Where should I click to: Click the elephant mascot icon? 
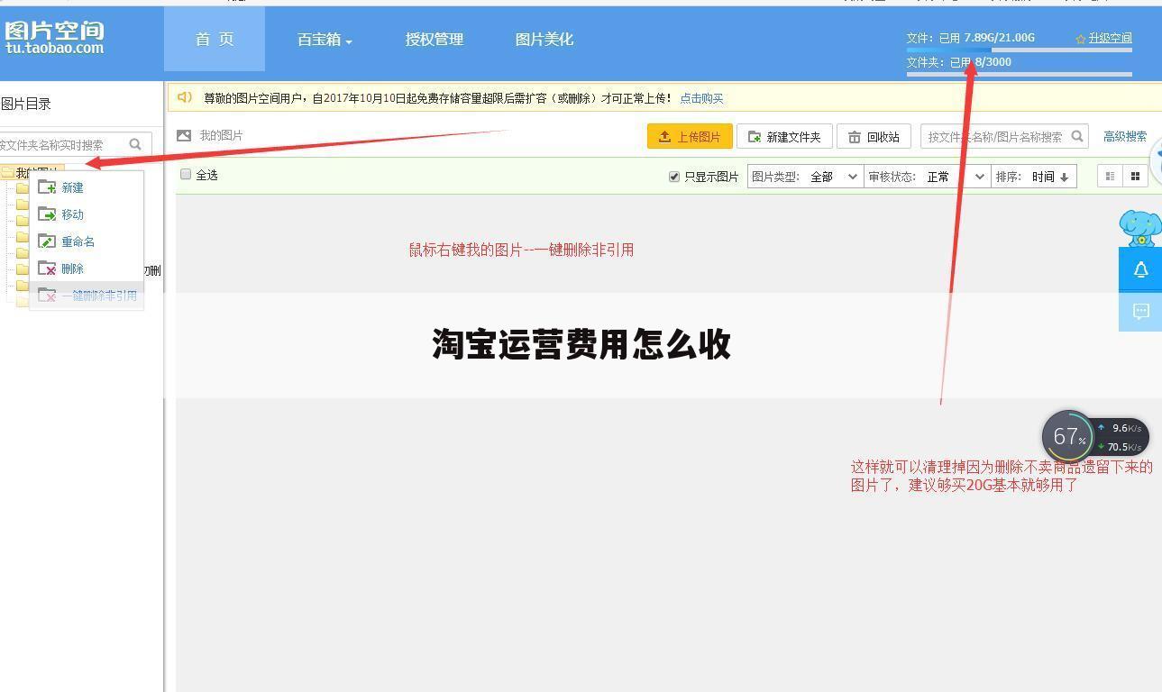click(1139, 227)
